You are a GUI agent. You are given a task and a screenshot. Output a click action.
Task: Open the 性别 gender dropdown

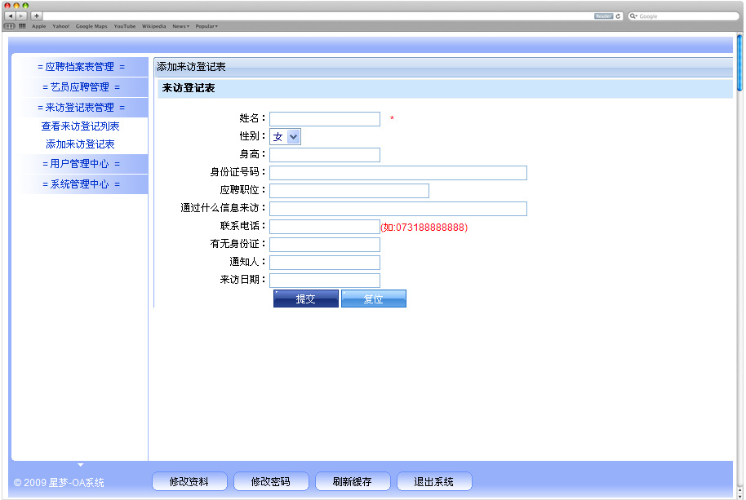coord(285,137)
